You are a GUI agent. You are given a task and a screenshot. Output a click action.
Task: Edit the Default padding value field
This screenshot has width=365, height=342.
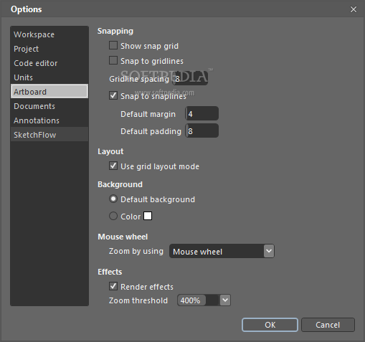click(202, 130)
